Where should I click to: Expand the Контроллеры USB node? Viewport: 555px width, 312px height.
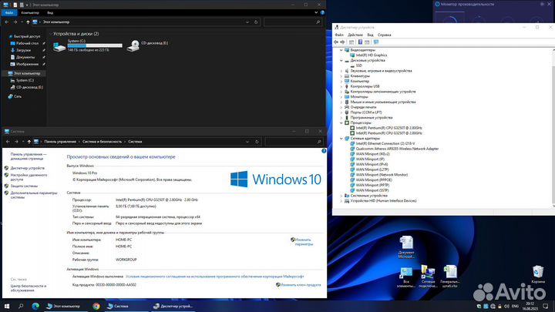[x=341, y=86]
